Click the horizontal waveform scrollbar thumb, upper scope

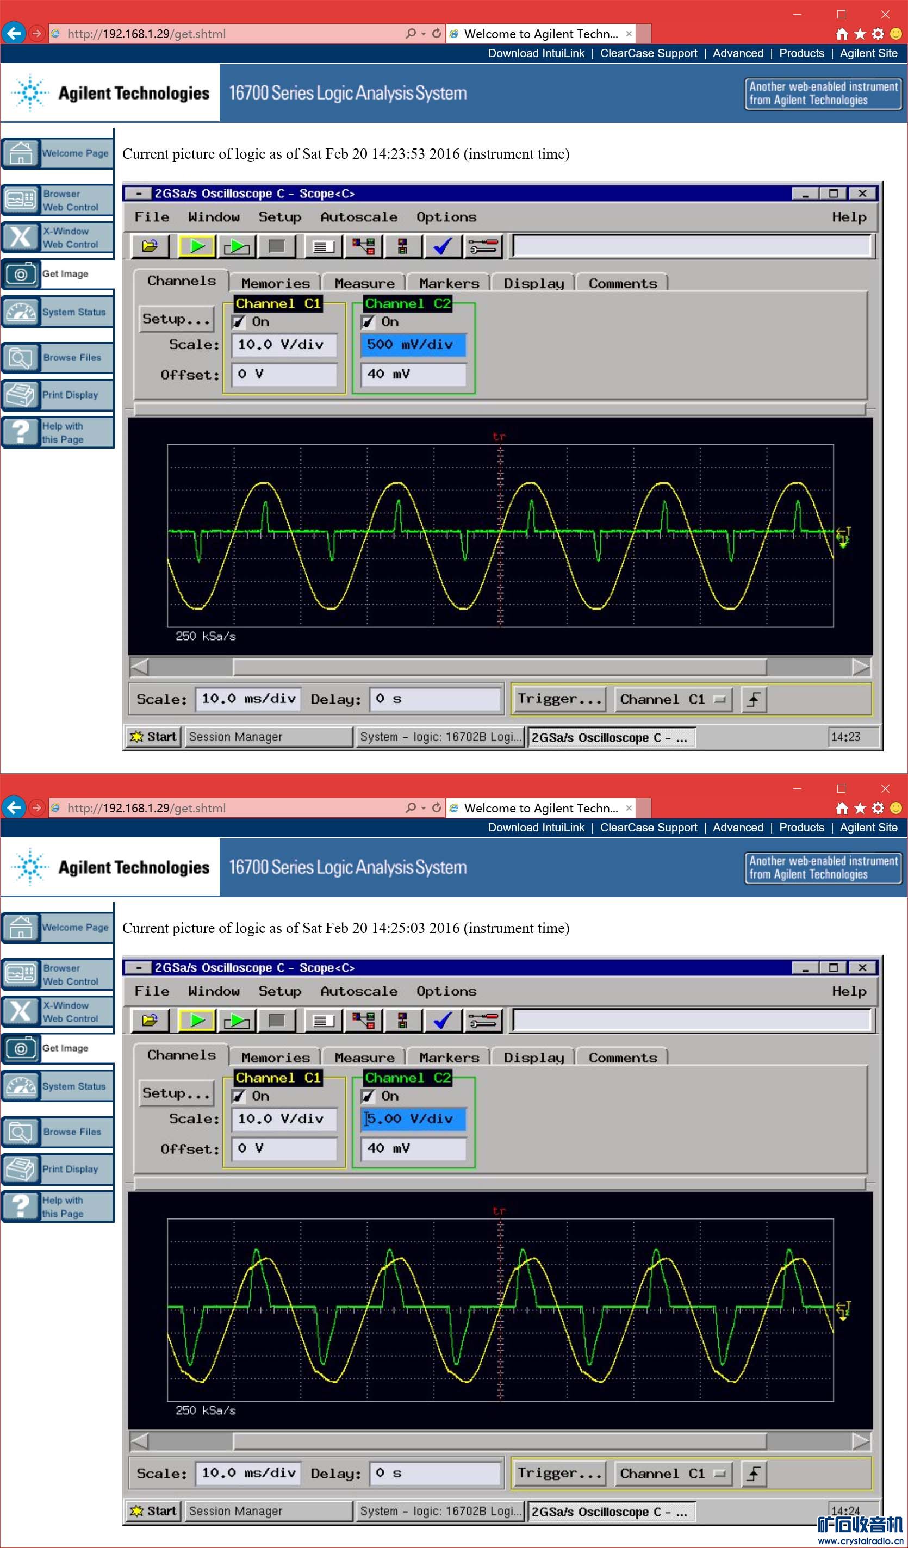[500, 667]
